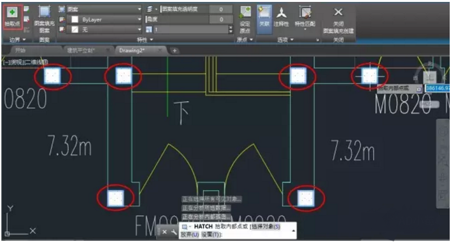Click the hatch transparency value field
The width and height of the screenshot is (451, 242).
220,9
